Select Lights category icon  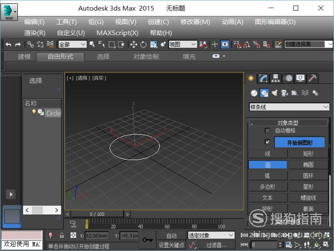(275, 93)
